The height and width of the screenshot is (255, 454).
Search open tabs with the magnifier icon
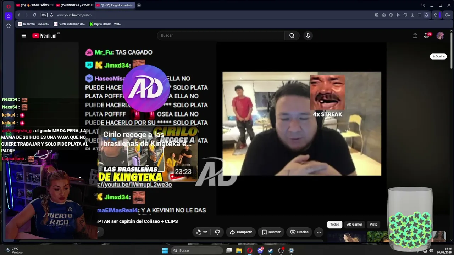click(423, 5)
